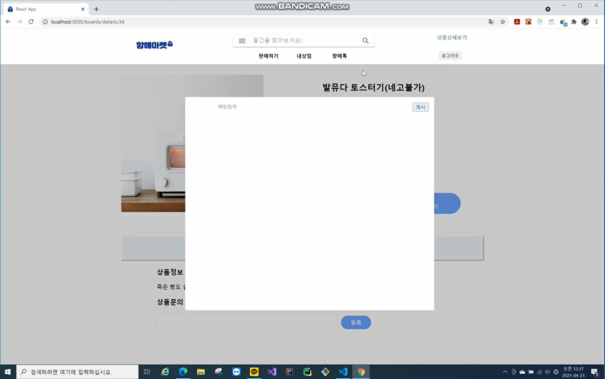Select the React App browser tab

(46, 9)
